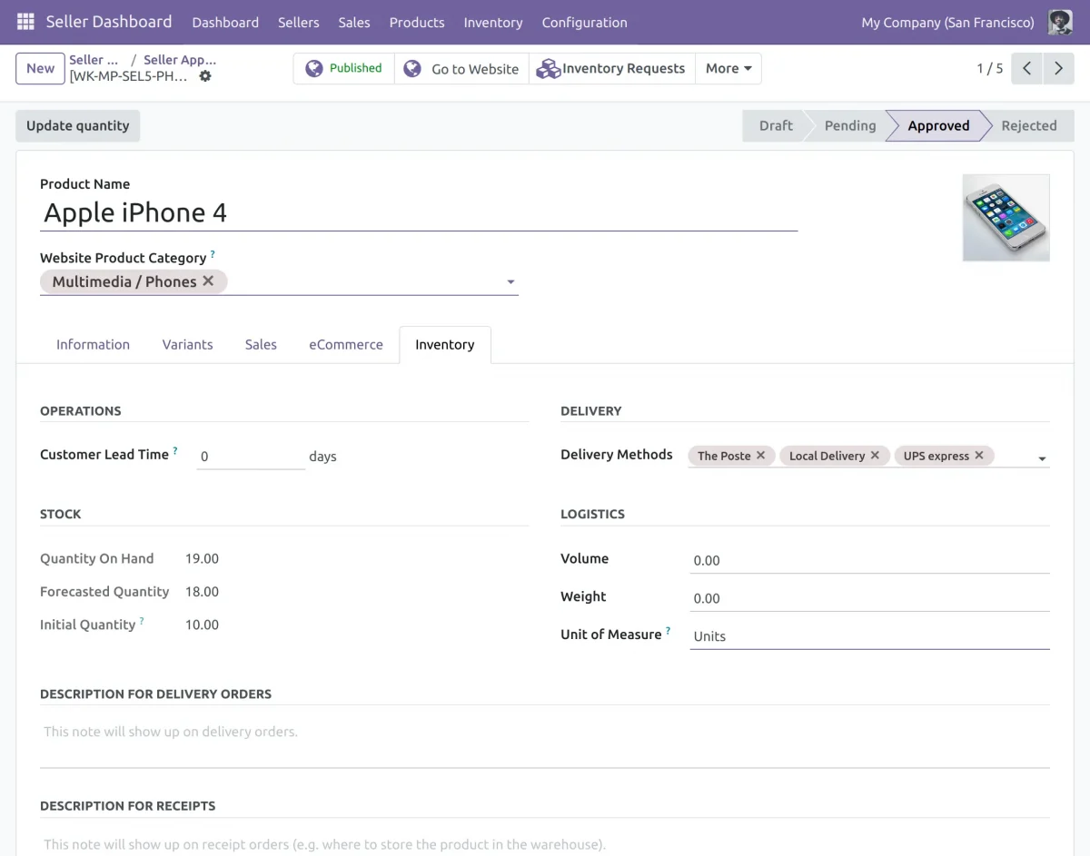Toggle the Published website status button

(343, 68)
